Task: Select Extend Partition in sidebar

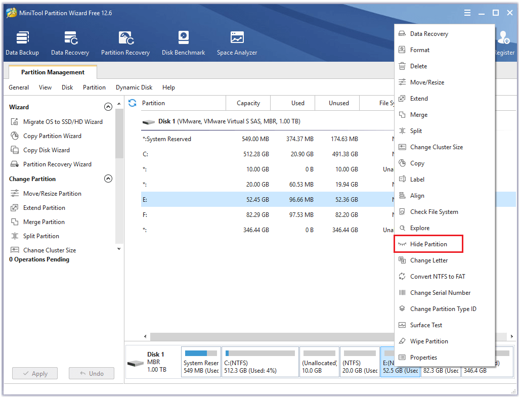Action: (x=38, y=208)
